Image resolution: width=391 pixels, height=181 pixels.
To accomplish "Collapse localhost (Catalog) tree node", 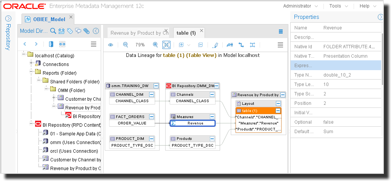I will [x=24, y=54].
